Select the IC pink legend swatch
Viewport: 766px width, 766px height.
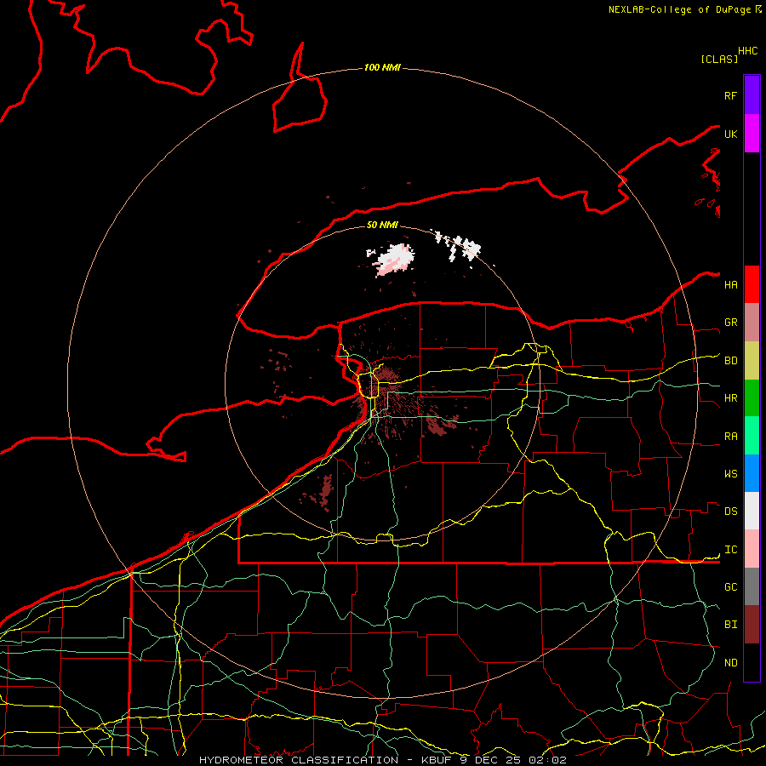752,549
